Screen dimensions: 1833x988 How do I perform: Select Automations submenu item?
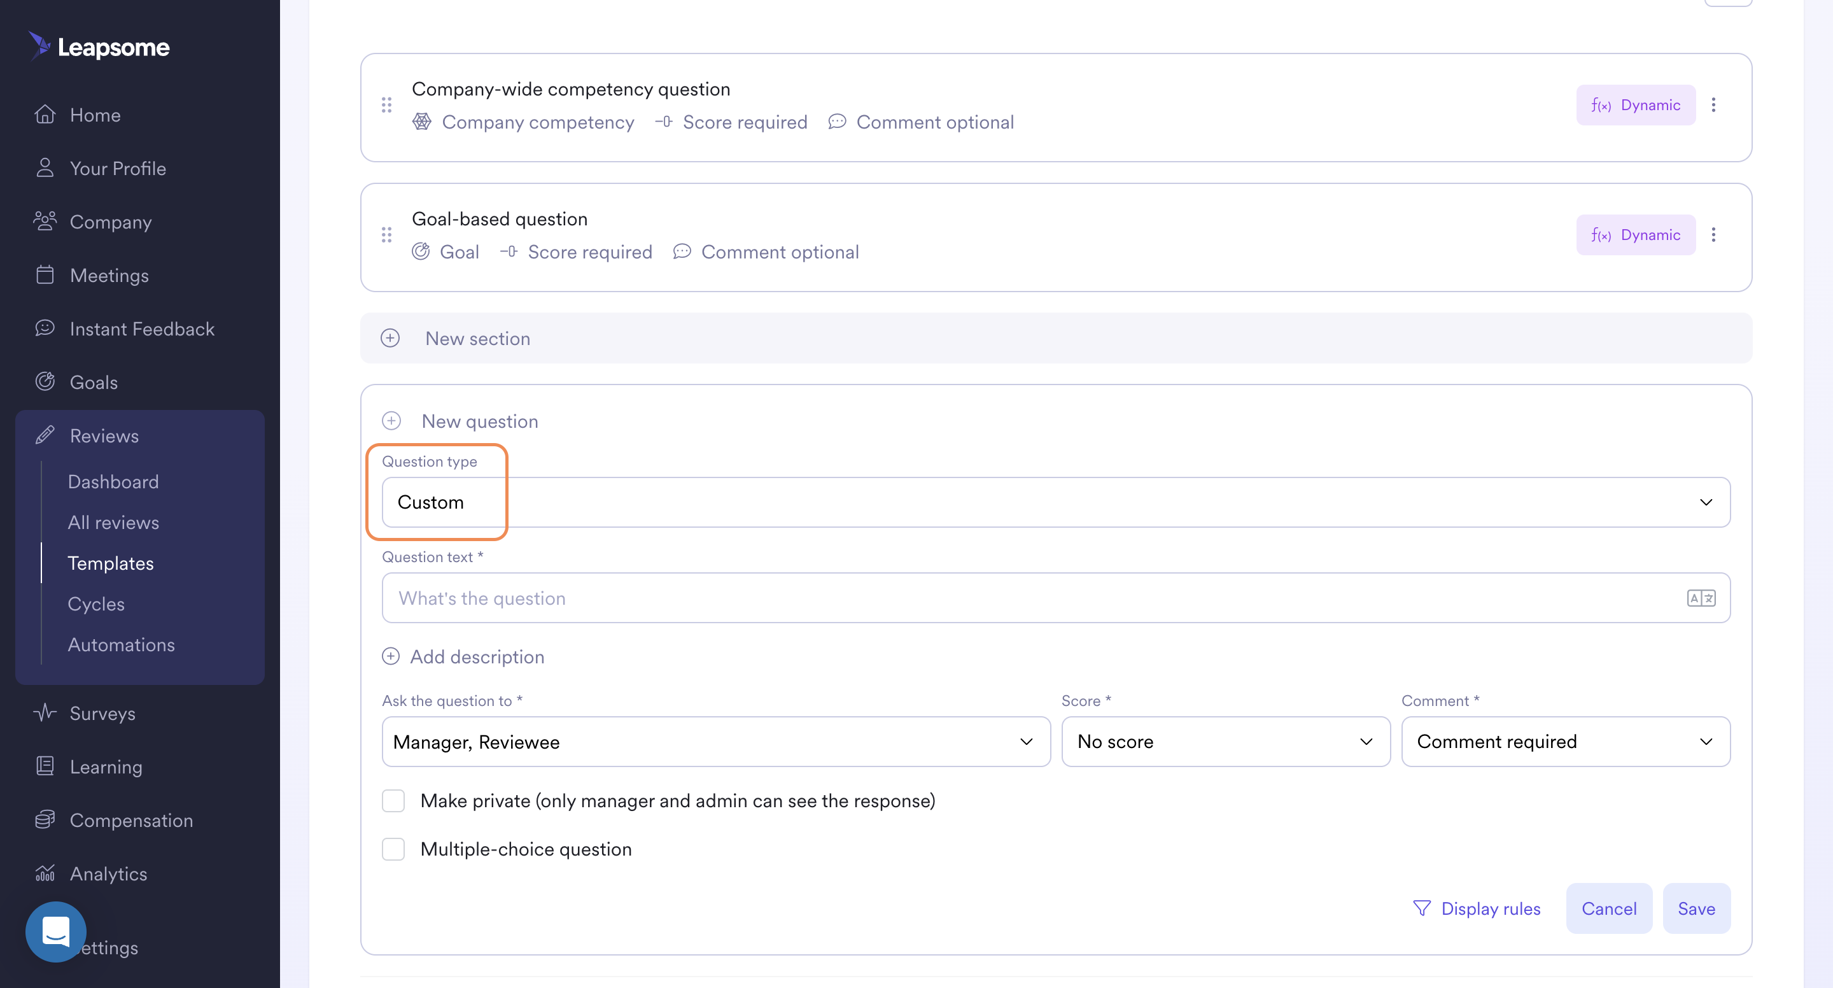(121, 644)
